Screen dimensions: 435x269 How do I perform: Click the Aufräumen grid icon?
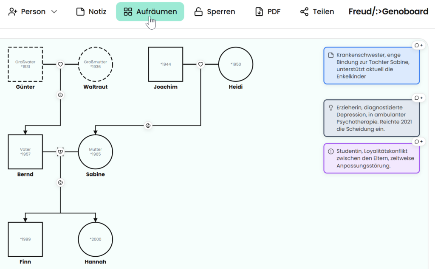128,11
